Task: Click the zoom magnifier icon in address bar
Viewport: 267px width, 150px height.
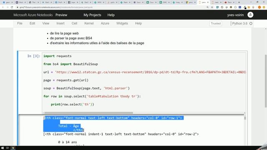Action: pyautogui.click(x=207, y=7)
